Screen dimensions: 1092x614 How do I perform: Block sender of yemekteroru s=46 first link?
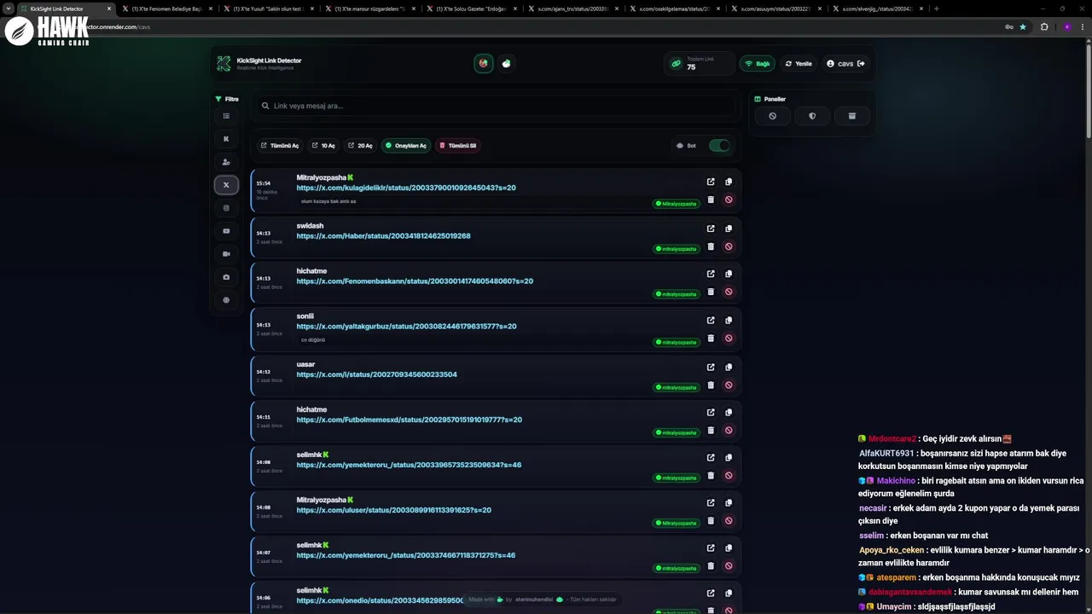point(729,475)
